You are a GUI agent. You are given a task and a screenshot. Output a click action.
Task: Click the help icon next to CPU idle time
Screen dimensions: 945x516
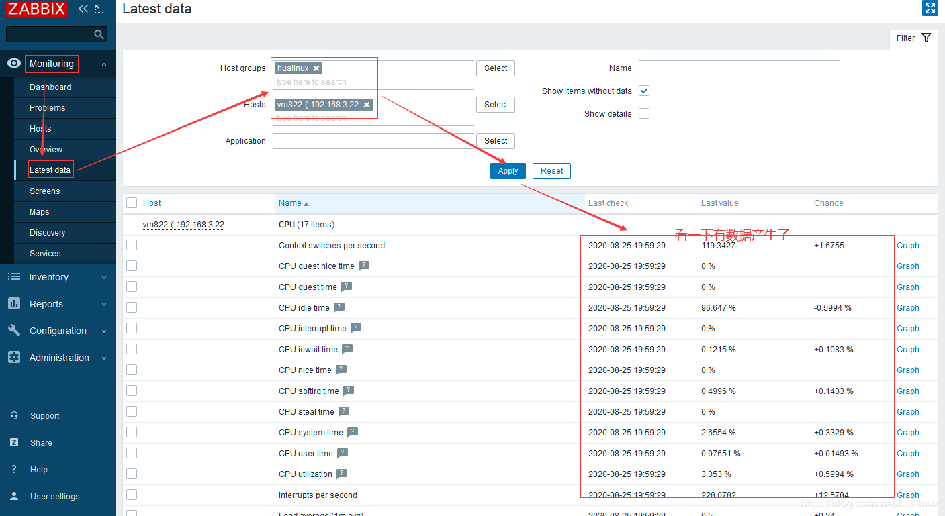[340, 307]
